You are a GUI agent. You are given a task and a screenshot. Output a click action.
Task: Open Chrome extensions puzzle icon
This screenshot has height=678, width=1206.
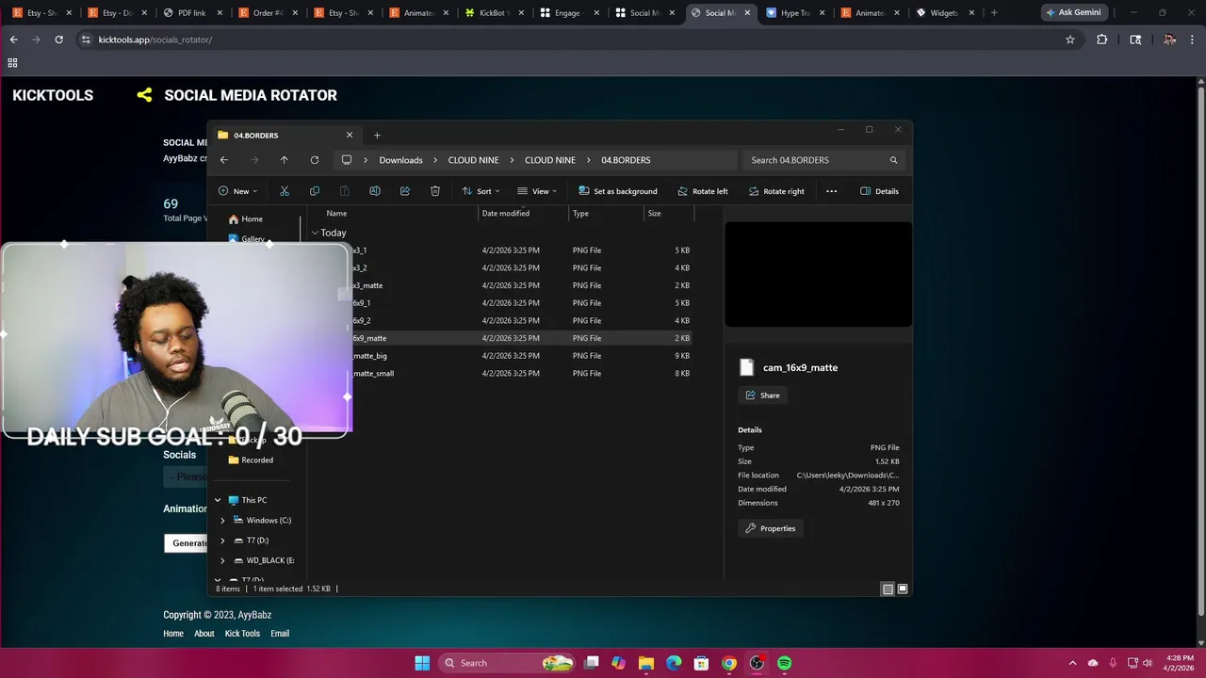coord(1101,40)
